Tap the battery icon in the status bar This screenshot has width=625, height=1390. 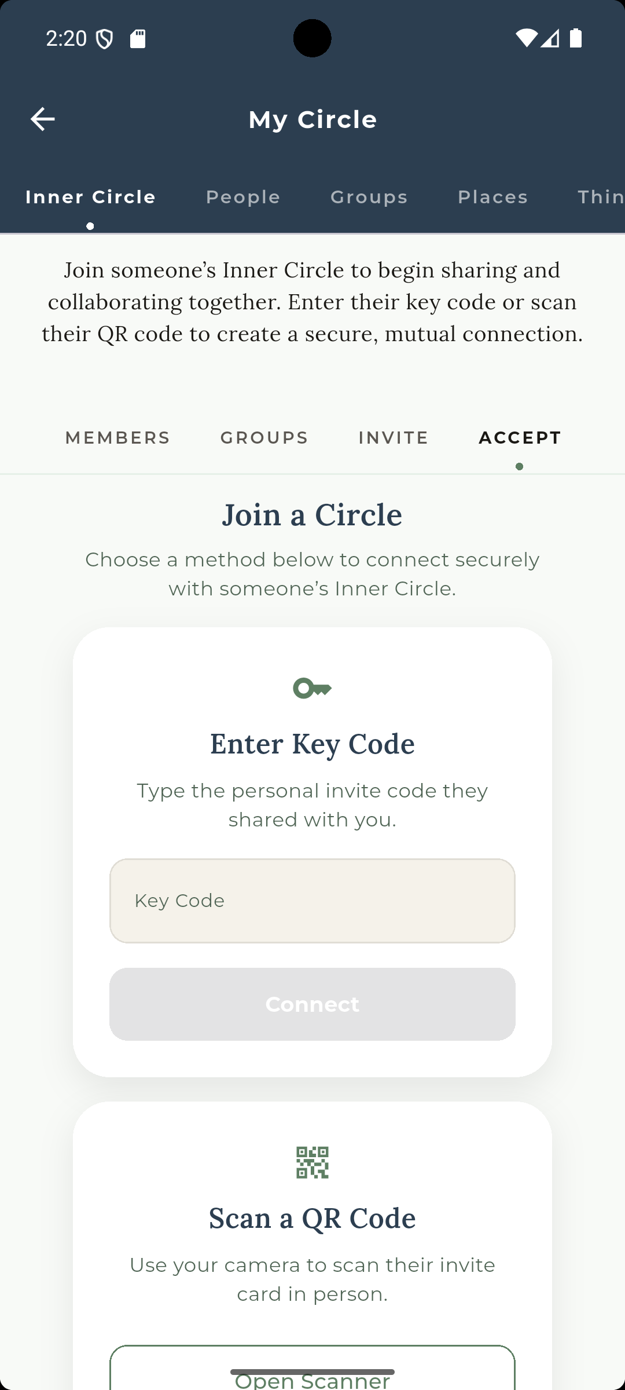coord(575,38)
